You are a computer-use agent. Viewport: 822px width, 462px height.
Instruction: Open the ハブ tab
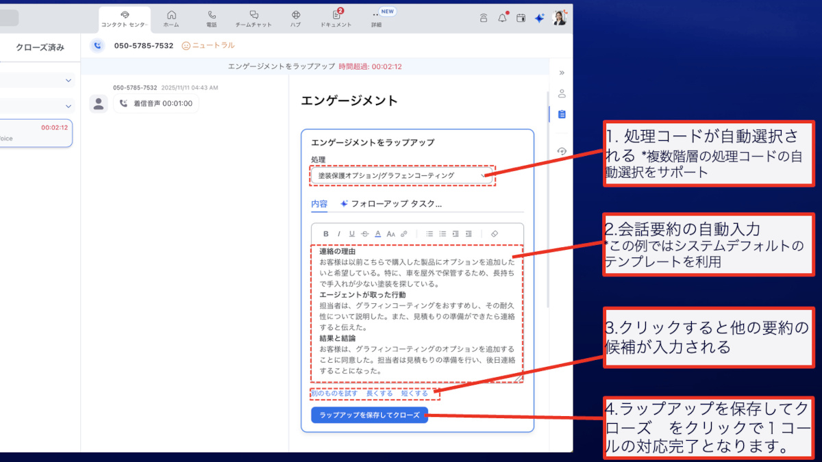click(295, 18)
